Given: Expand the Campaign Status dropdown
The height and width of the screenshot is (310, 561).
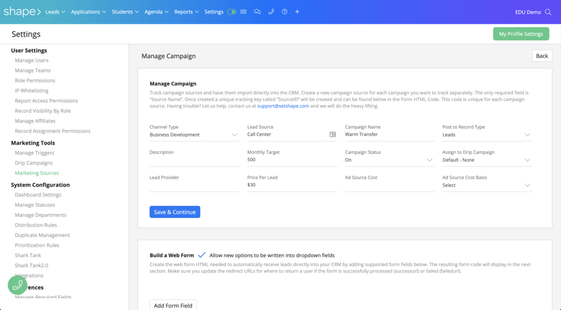Looking at the screenshot, I should [x=390, y=160].
